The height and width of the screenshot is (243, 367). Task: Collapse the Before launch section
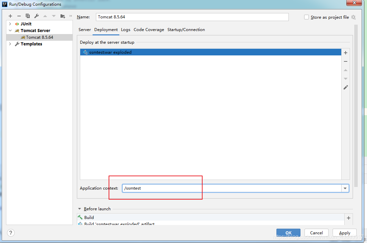[x=80, y=209]
